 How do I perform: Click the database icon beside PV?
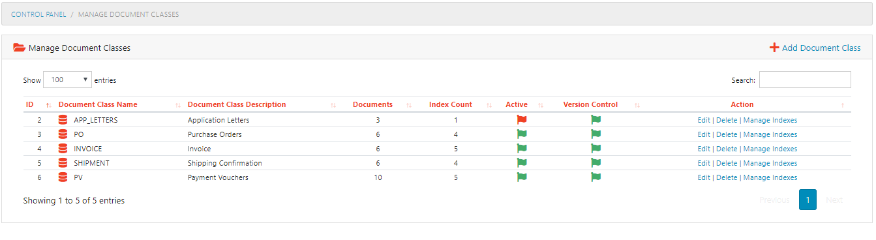click(x=63, y=177)
